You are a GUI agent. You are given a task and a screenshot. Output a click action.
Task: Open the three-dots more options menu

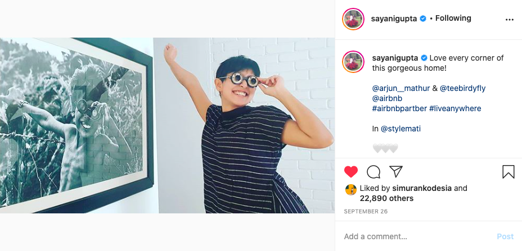click(x=510, y=19)
